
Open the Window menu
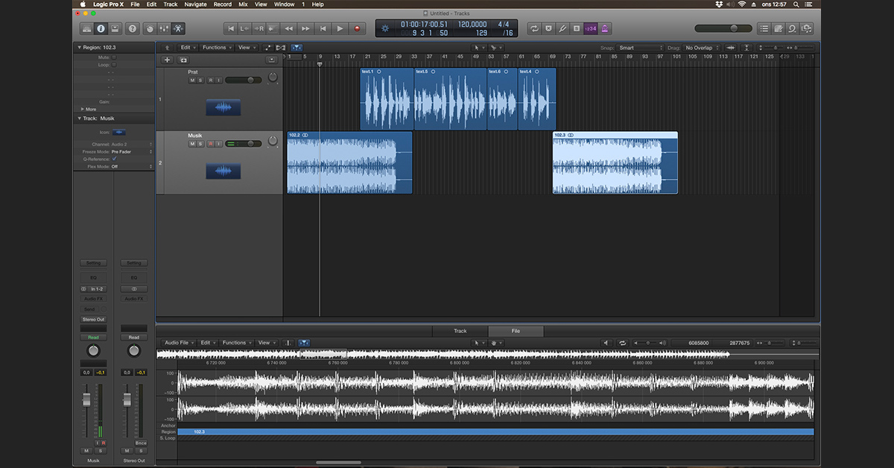point(284,4)
